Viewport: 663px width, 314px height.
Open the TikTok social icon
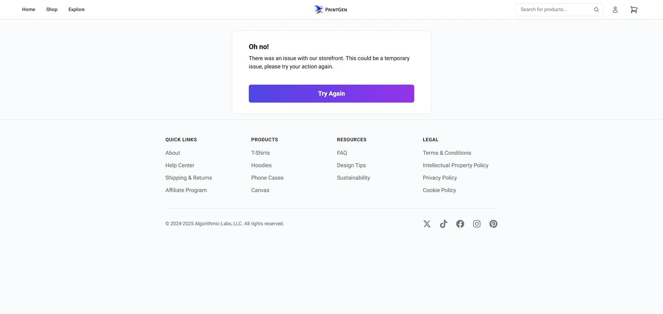[x=443, y=224]
